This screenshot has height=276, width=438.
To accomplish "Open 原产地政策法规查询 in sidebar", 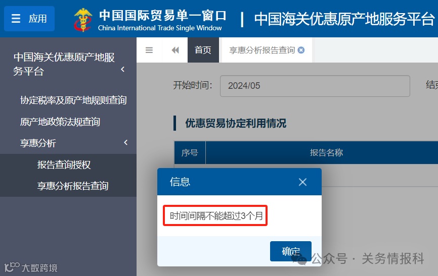I will 60,122.
